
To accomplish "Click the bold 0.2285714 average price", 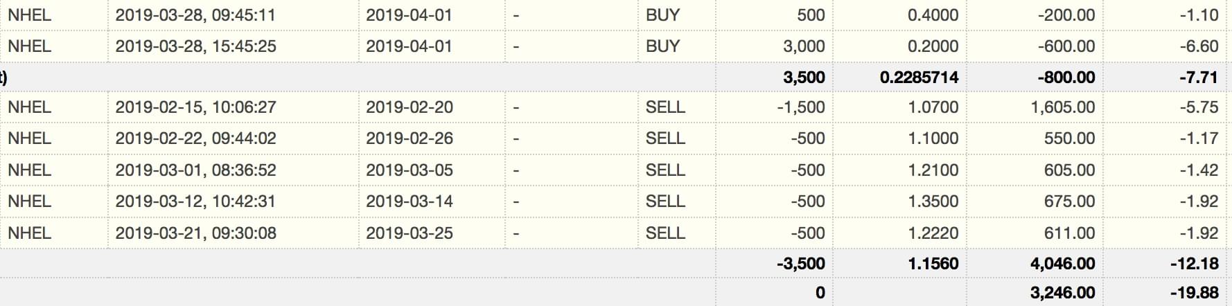I will [919, 77].
